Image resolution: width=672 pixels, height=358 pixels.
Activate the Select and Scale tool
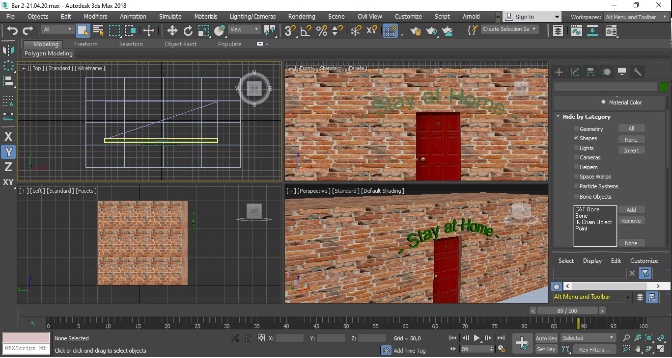pos(204,30)
